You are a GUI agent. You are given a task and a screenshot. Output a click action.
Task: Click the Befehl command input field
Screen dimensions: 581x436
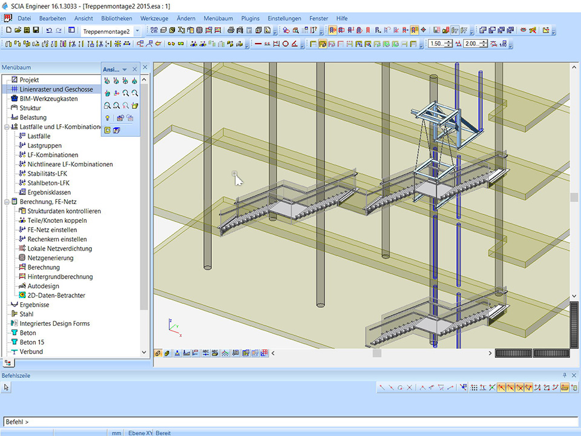290,421
